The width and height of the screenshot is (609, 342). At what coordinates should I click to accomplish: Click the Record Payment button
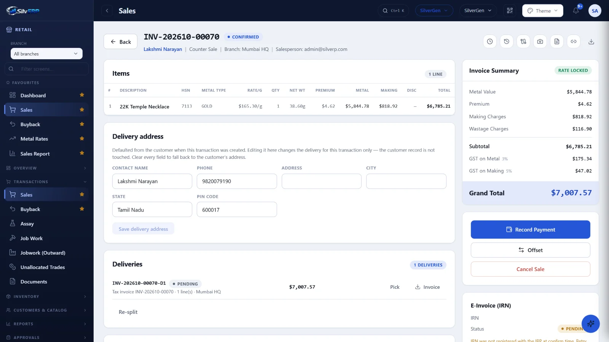coord(530,230)
